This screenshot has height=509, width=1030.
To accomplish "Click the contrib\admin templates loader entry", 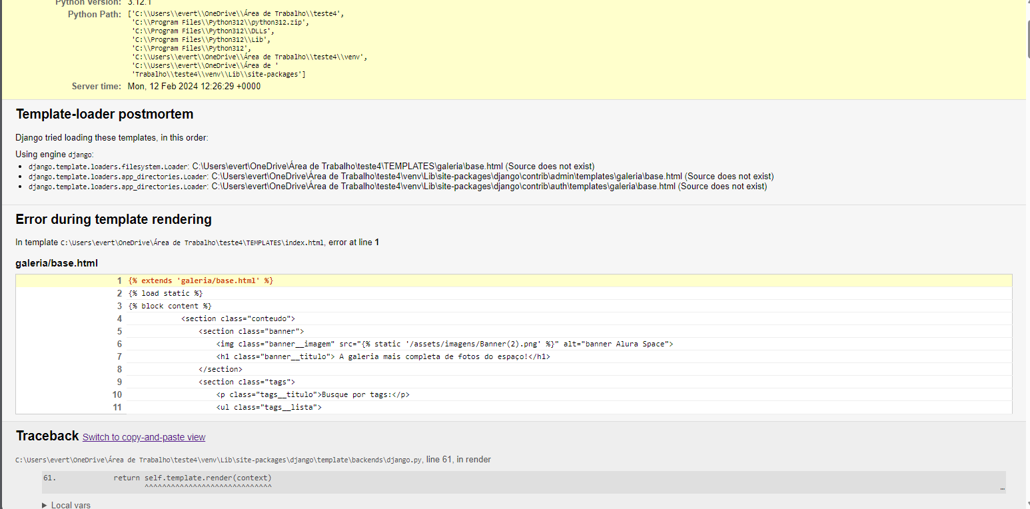I will 401,177.
